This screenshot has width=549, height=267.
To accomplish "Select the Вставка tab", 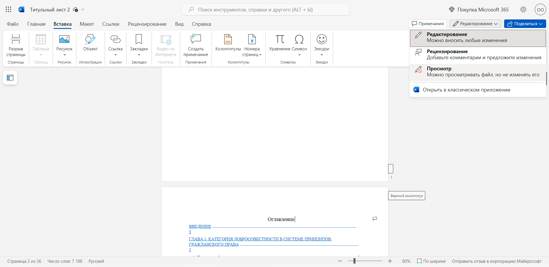I will tap(63, 24).
